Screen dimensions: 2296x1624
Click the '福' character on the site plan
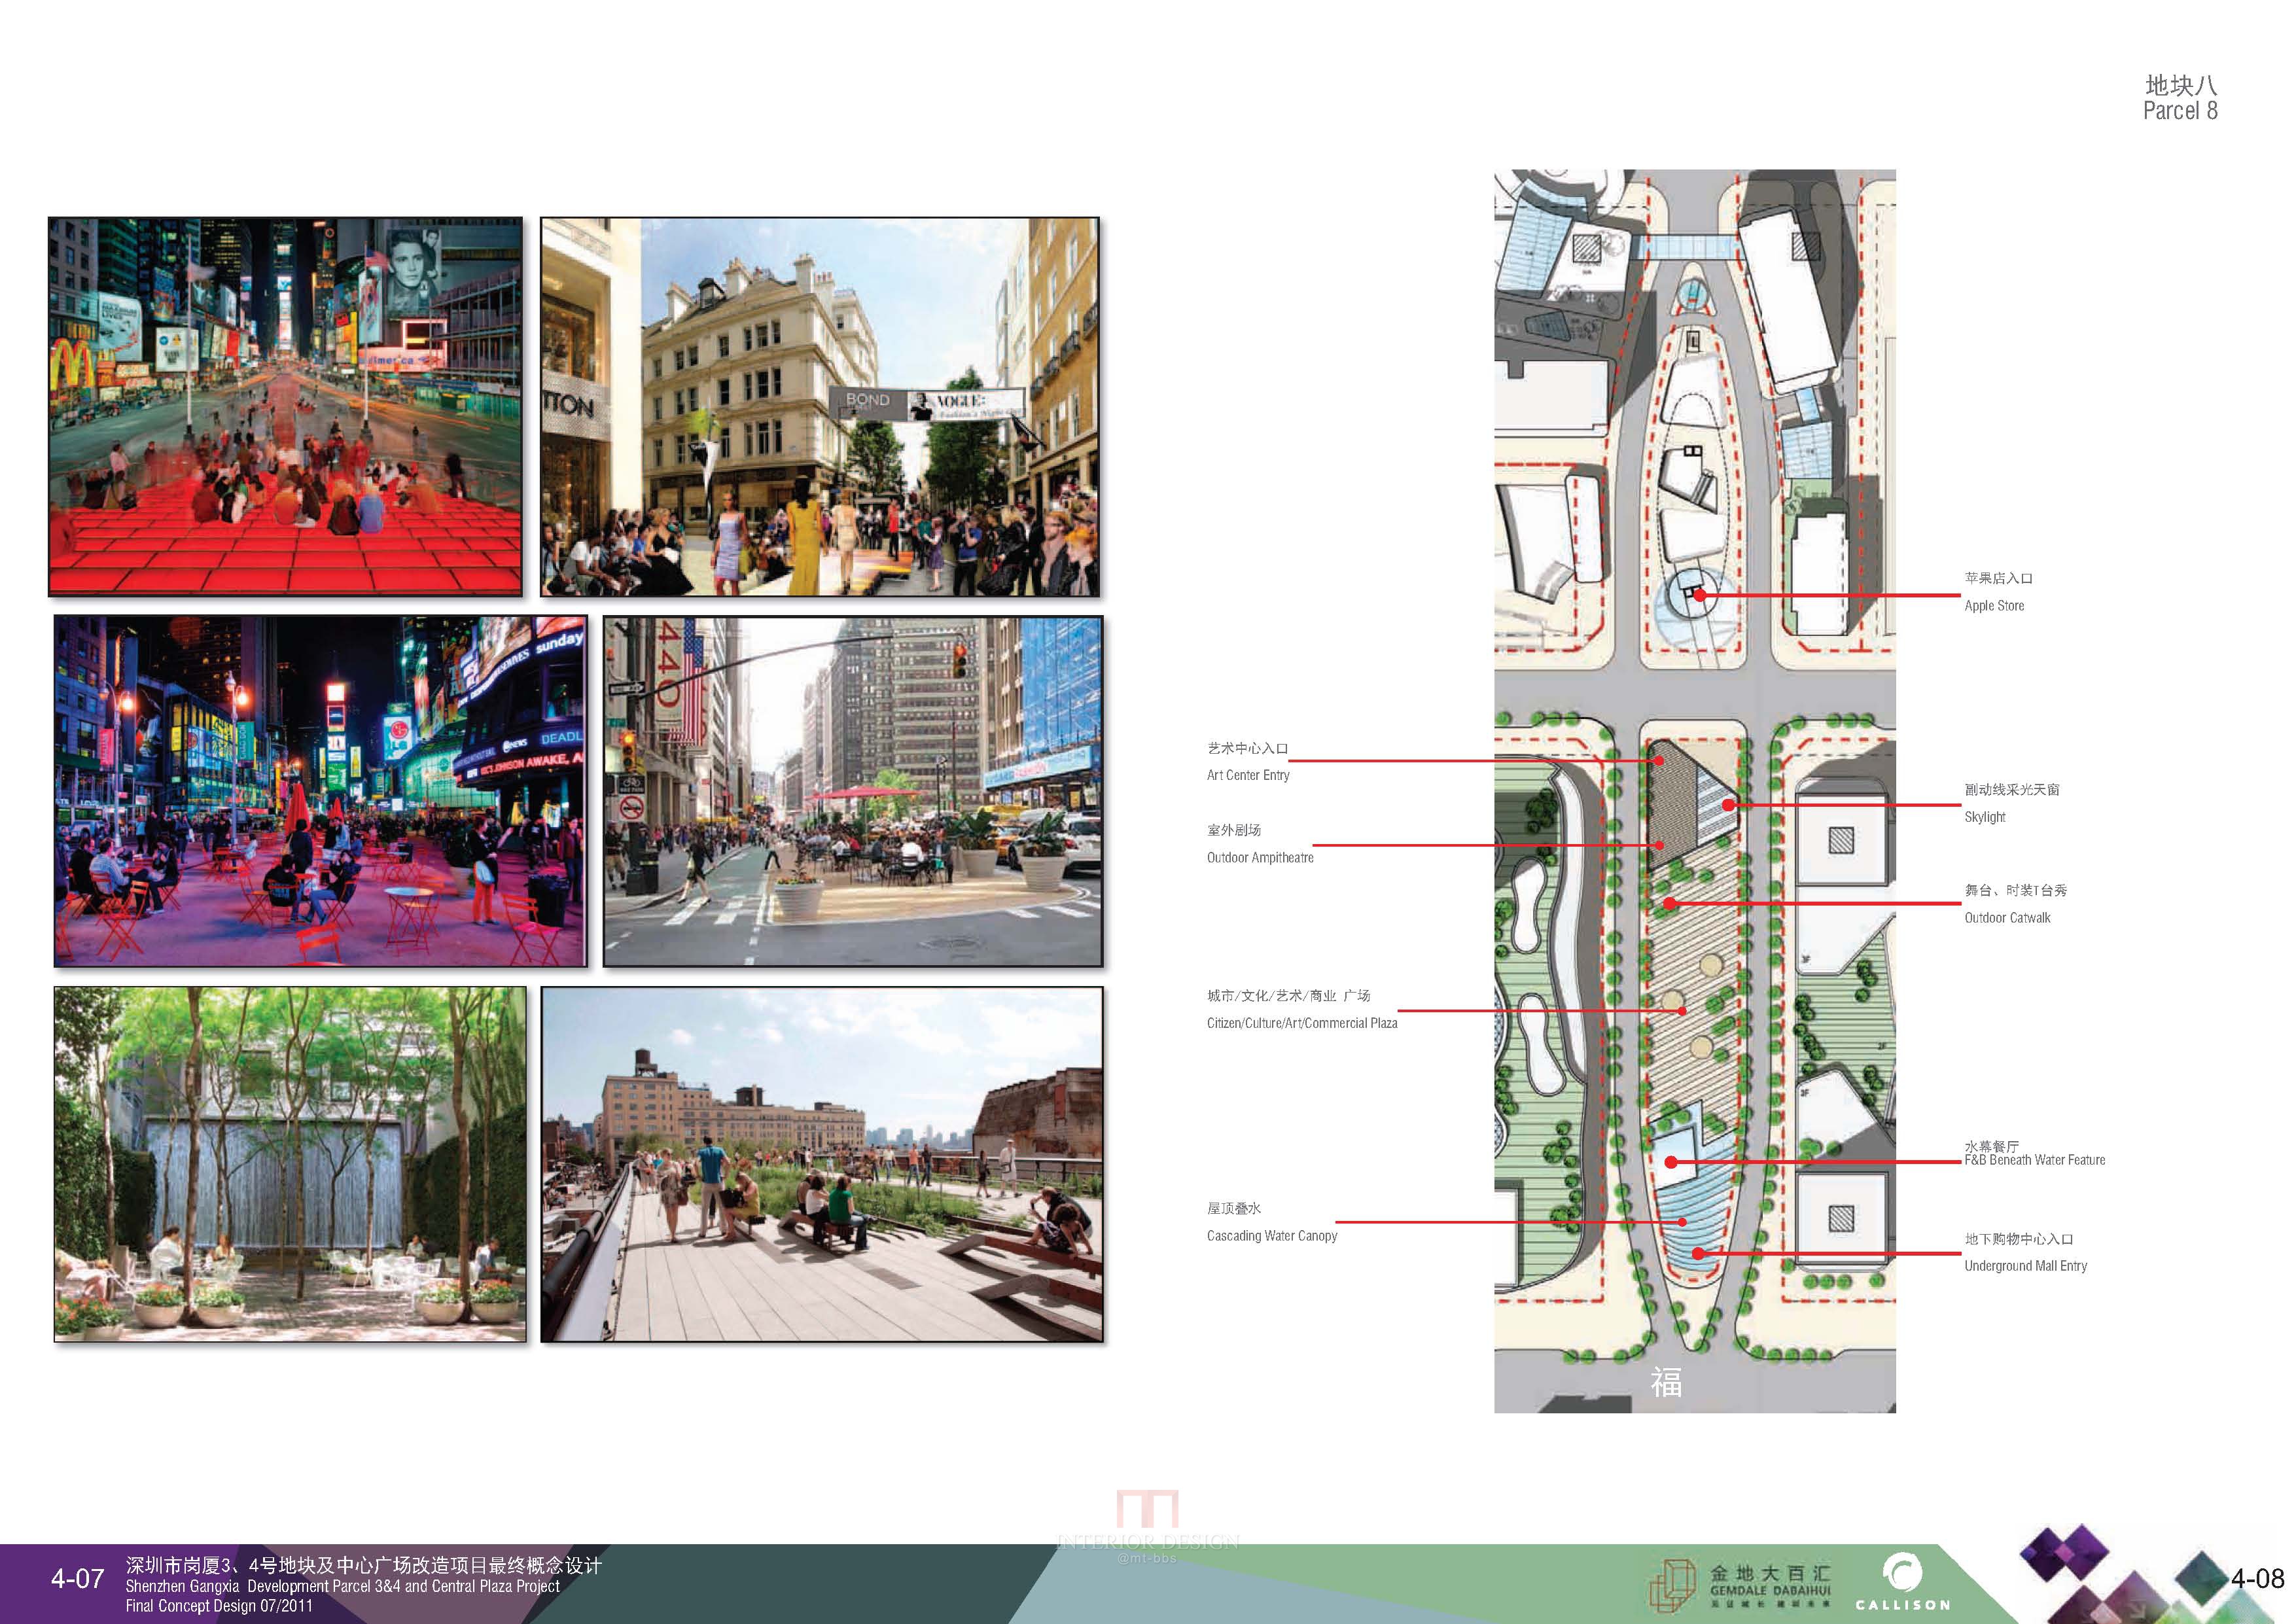point(1666,1382)
